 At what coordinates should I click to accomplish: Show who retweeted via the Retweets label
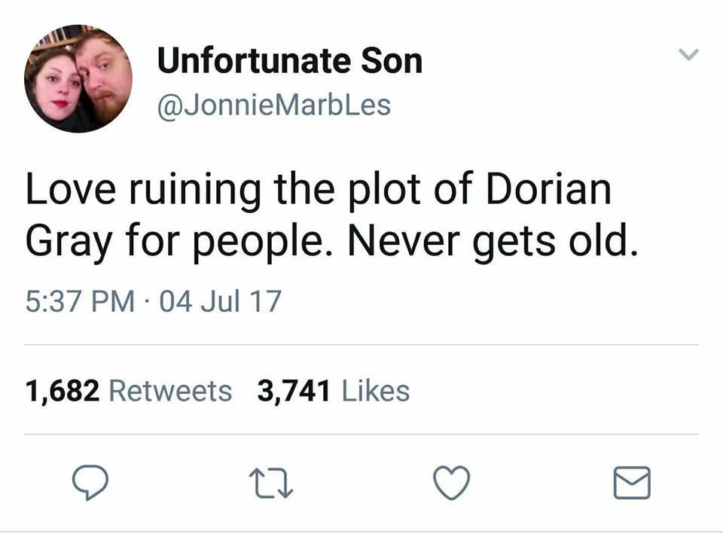170,391
